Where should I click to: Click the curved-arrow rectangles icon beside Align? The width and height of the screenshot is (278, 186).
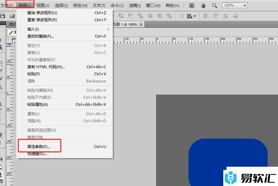(x=182, y=16)
